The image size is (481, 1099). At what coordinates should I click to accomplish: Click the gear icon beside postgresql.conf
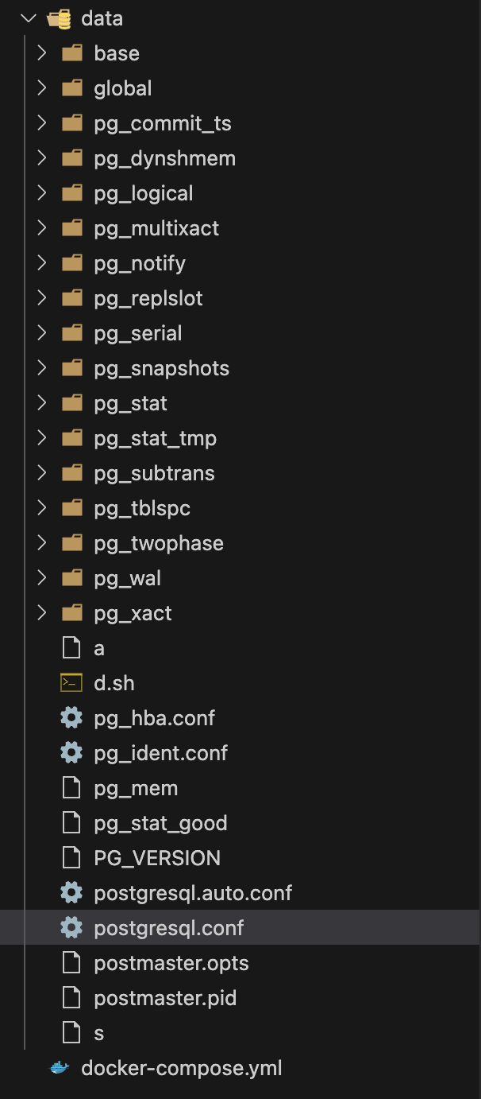[71, 928]
